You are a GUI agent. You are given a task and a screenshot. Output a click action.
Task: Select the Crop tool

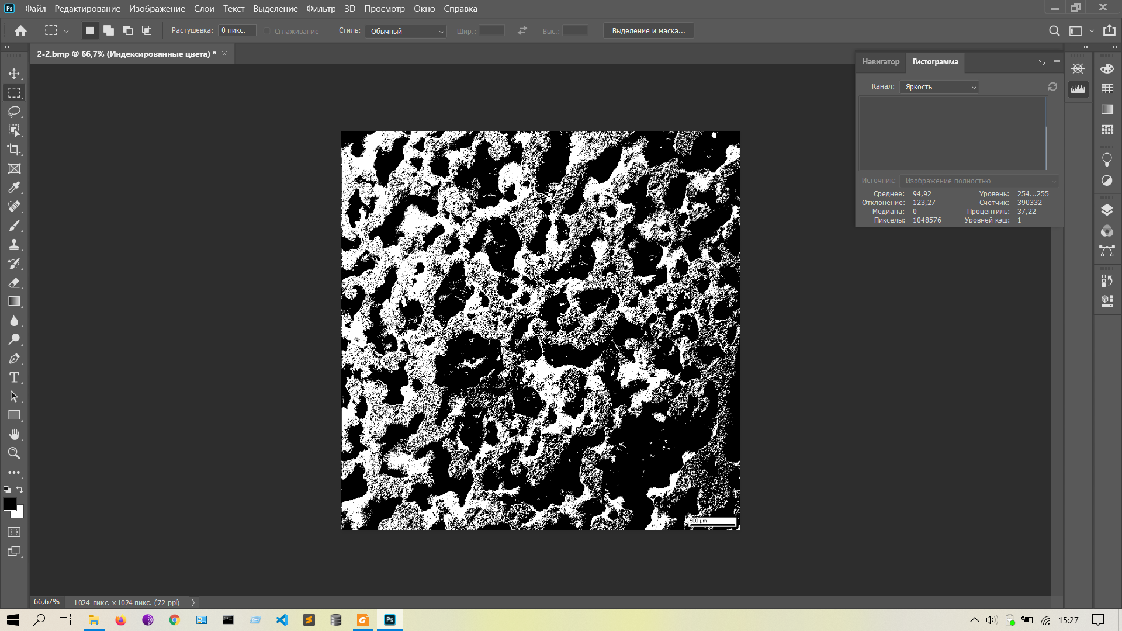(x=14, y=150)
